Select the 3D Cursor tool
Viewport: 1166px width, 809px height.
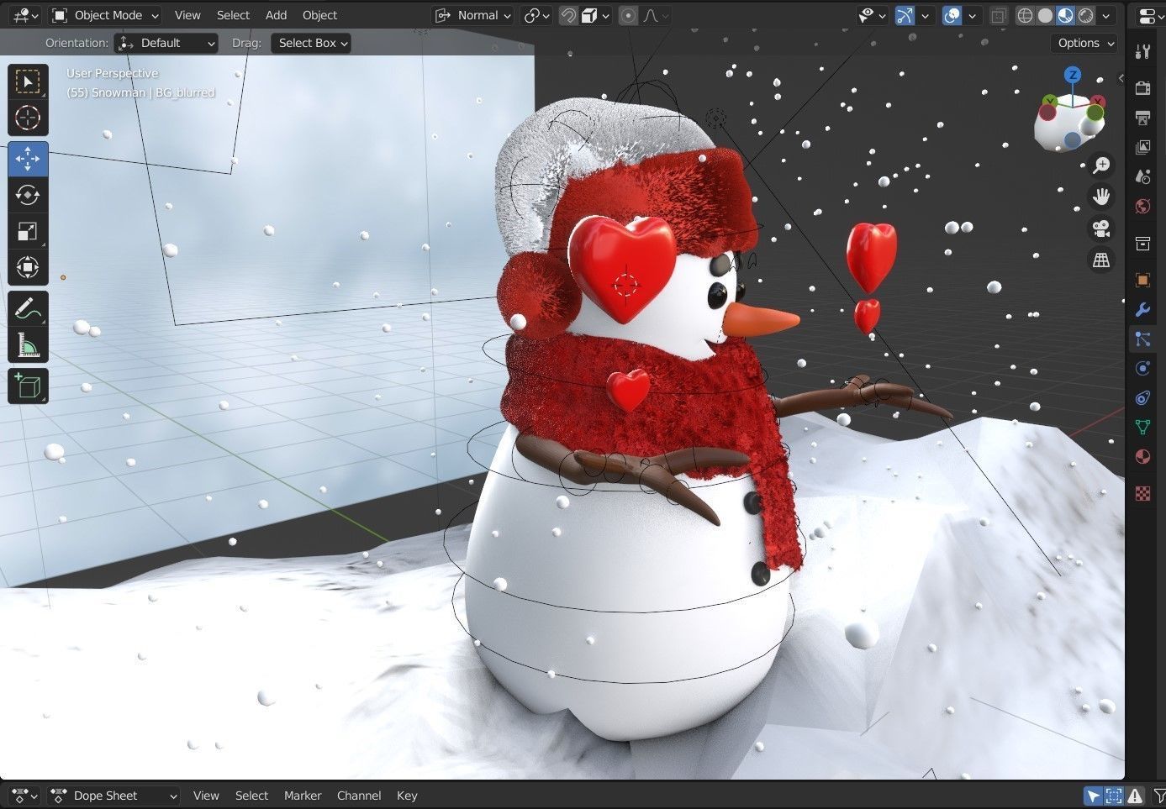(x=28, y=118)
